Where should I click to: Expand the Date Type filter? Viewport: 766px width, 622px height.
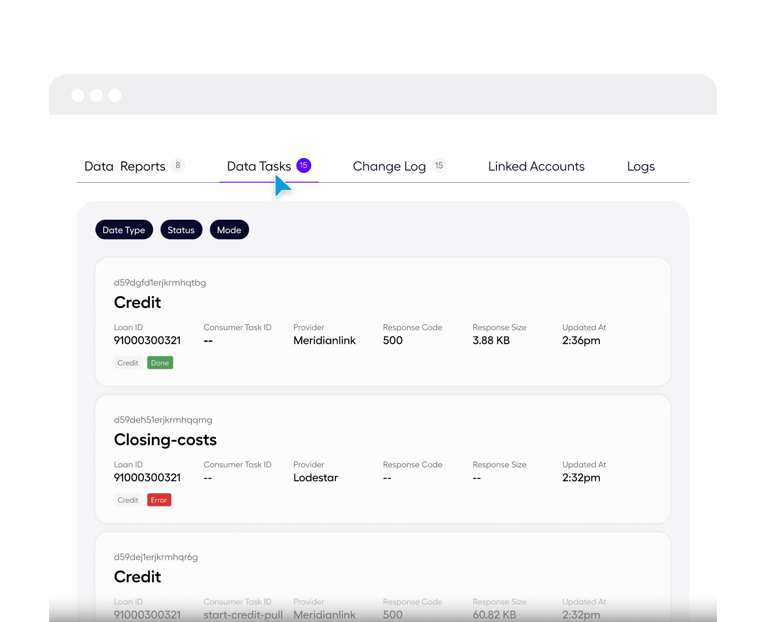pyautogui.click(x=124, y=230)
